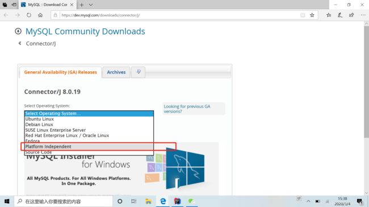The image size is (369, 207).
Task: Click the add notes pen icon
Action: click(340, 15)
